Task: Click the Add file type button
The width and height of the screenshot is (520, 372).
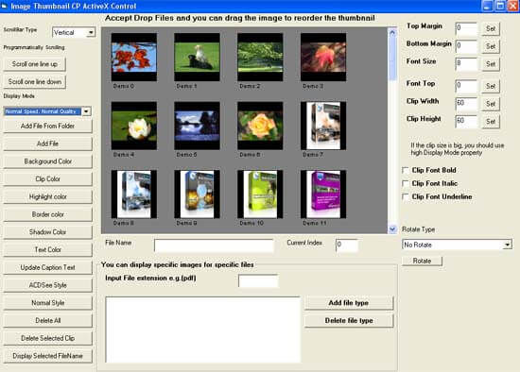Action: [x=349, y=303]
